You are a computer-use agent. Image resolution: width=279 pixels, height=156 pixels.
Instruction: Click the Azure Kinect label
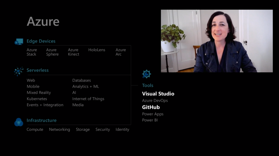[x=73, y=52]
